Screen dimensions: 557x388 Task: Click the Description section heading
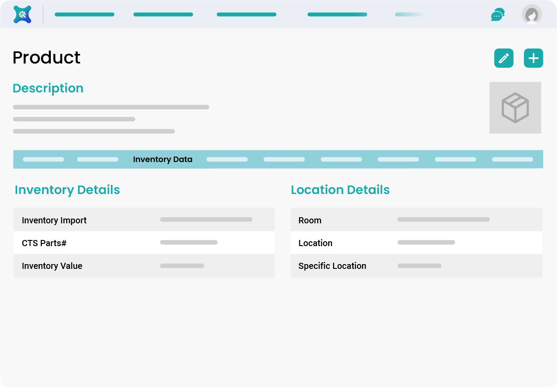tap(48, 88)
